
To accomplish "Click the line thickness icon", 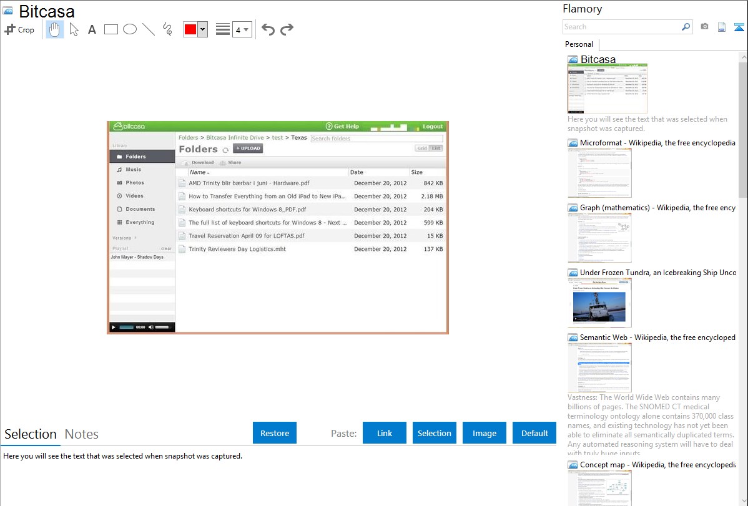I will 222,29.
